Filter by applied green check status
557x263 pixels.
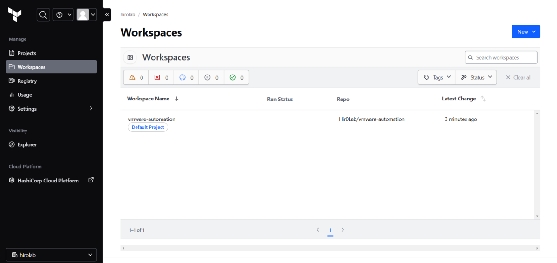(x=236, y=77)
